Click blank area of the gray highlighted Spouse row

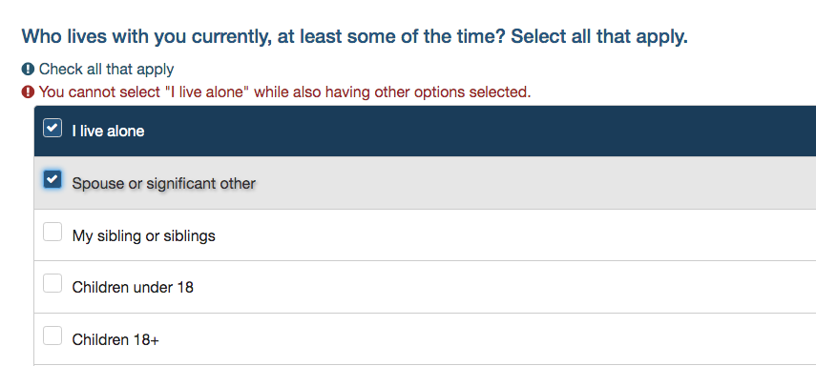click(520, 183)
